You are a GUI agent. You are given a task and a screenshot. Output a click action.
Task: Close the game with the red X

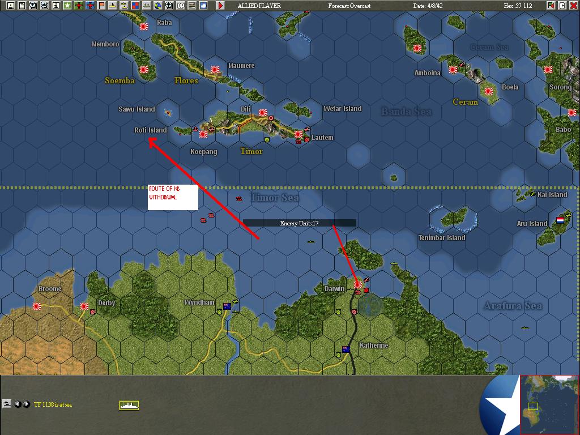click(x=573, y=6)
